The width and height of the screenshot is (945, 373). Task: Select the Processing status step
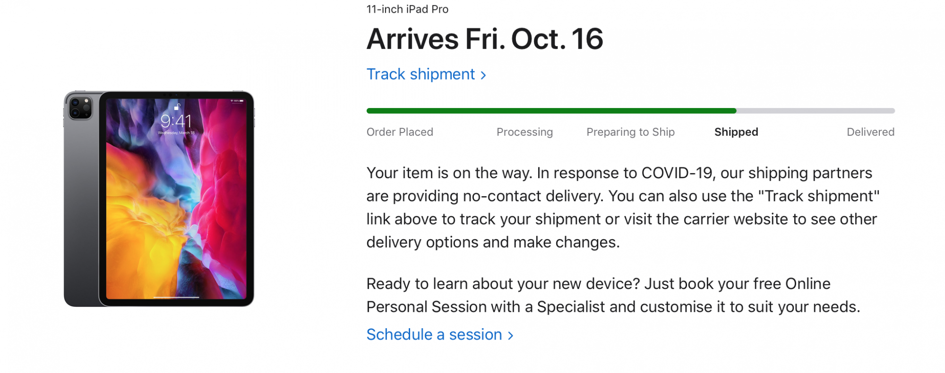[x=524, y=132]
